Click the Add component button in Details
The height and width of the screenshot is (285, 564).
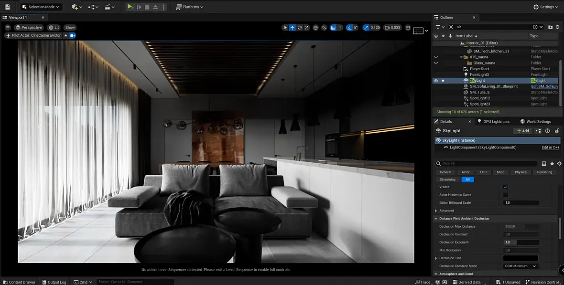(522, 131)
